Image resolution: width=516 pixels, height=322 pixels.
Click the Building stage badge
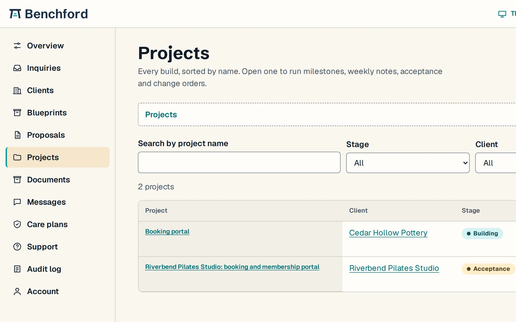[x=482, y=233]
